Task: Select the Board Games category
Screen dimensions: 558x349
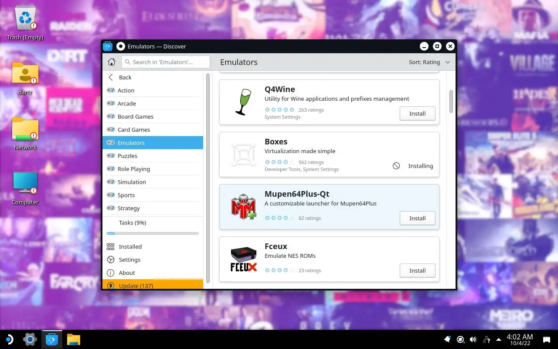Action: (153, 116)
